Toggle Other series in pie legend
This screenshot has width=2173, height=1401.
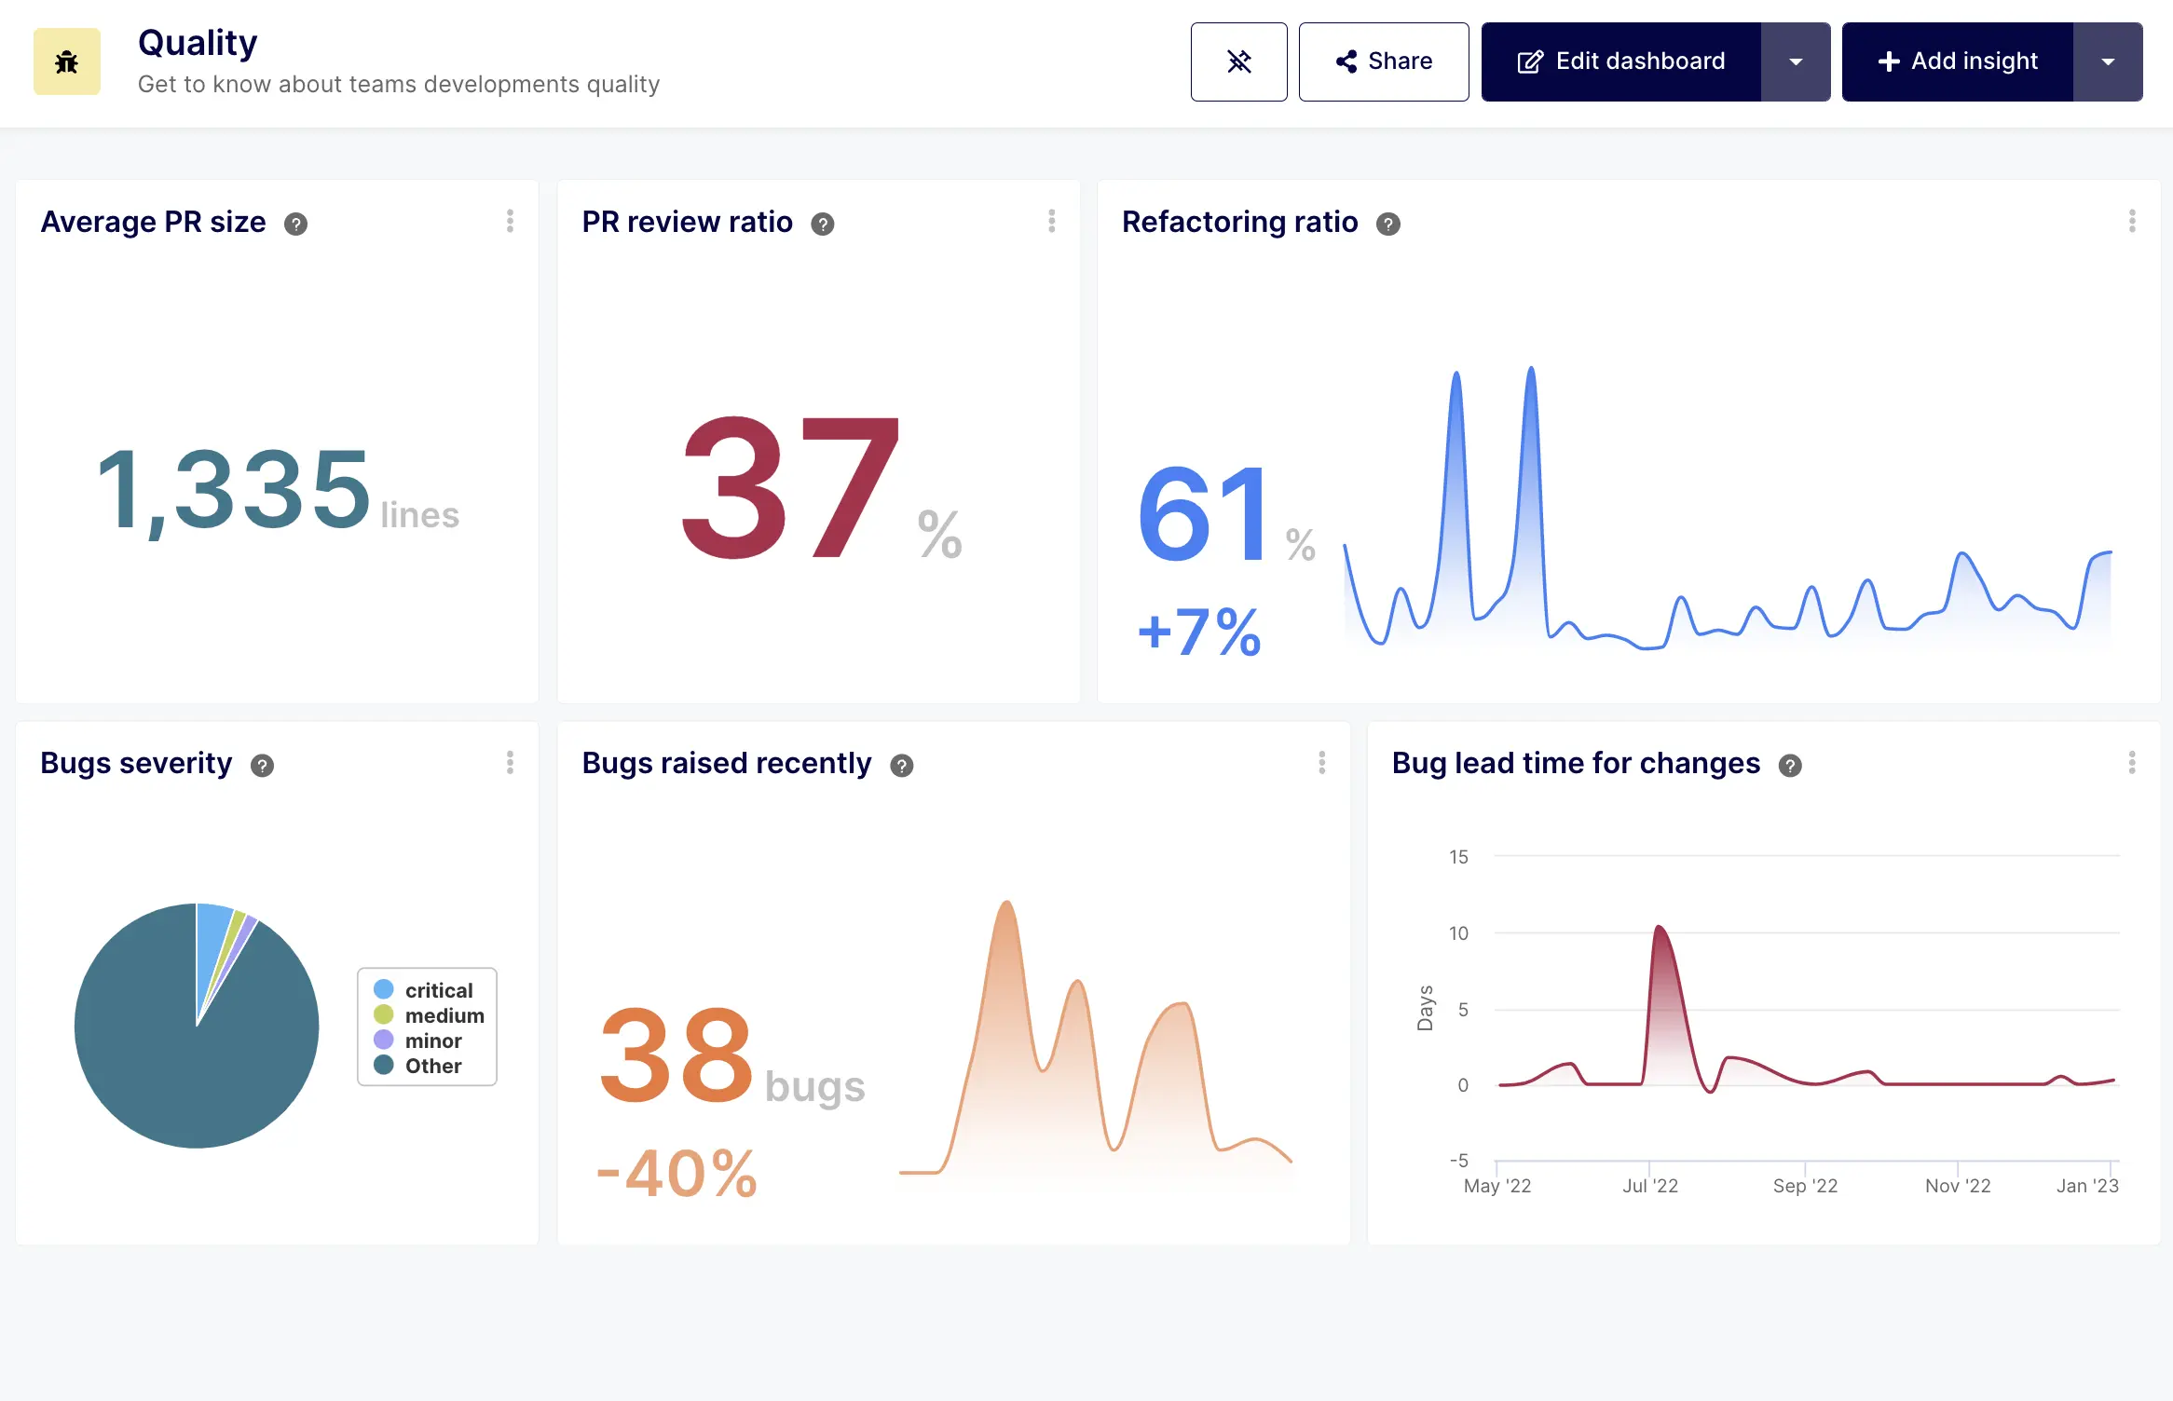tap(432, 1066)
